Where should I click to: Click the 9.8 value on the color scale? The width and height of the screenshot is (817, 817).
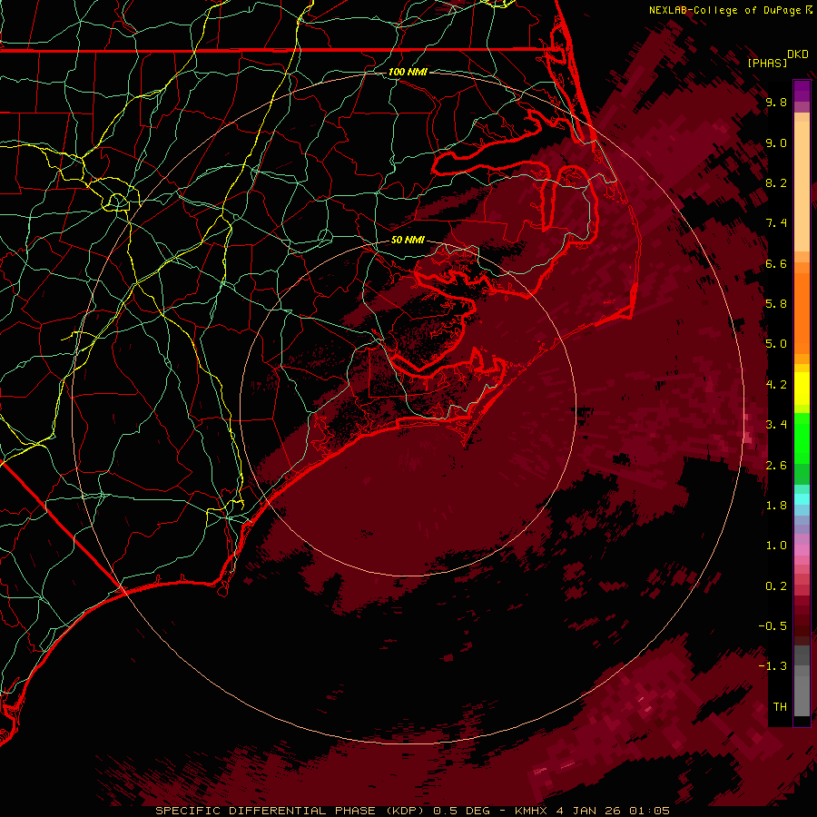point(776,102)
